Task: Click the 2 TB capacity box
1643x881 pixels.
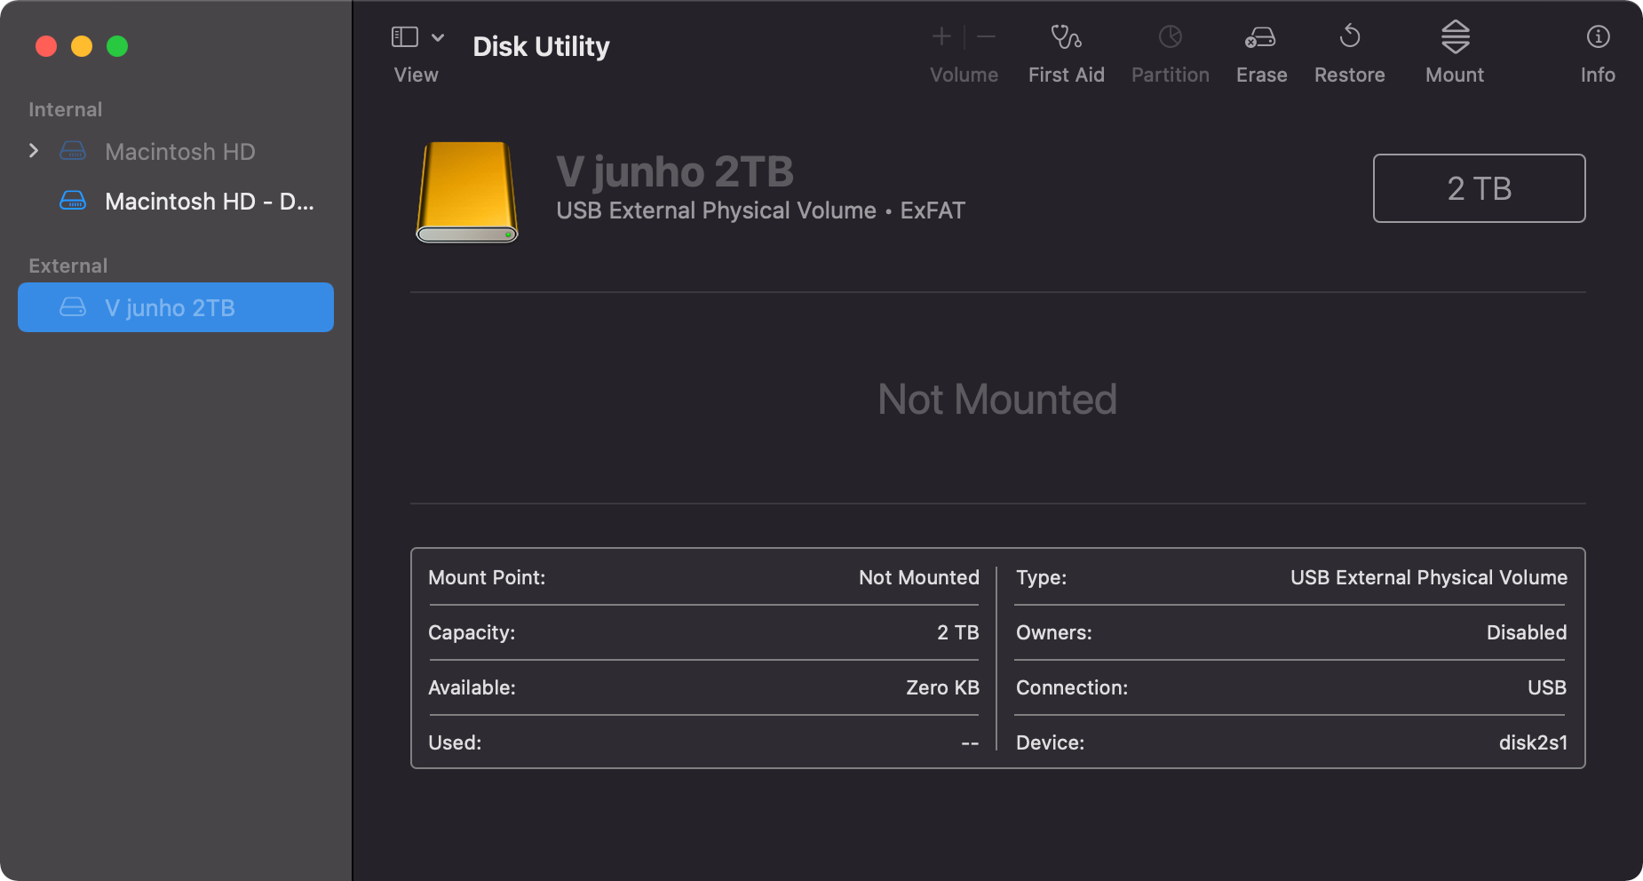Action: 1480,188
